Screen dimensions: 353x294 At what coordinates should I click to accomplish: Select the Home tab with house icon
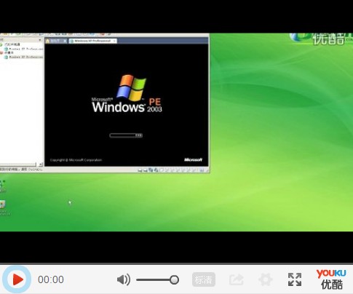56,41
